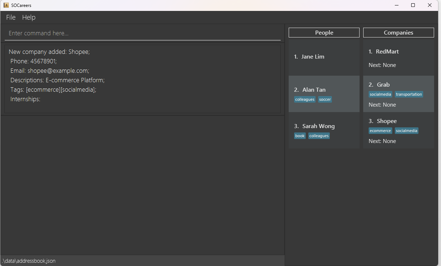
Task: Click the addressbook.json status bar path
Action: 29,261
